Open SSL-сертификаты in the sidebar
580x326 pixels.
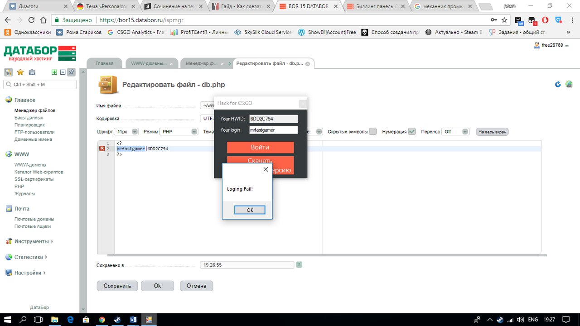[34, 179]
